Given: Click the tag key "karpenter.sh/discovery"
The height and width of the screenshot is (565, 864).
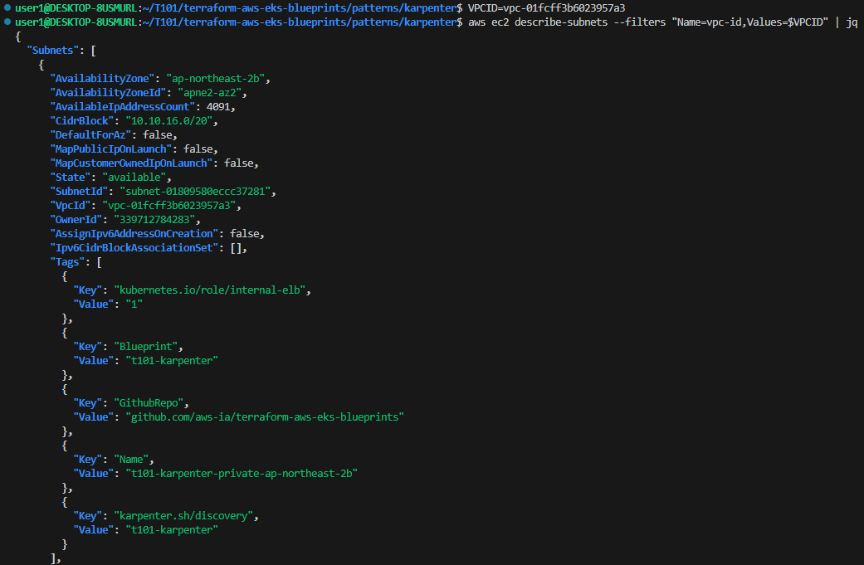Looking at the screenshot, I should pyautogui.click(x=183, y=516).
